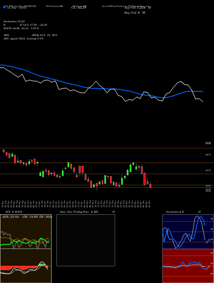
Task: Click the first red candlestick dated 19 Sep
Action: (3, 151)
